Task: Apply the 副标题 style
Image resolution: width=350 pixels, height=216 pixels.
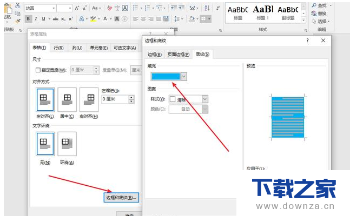Action: [x=288, y=13]
